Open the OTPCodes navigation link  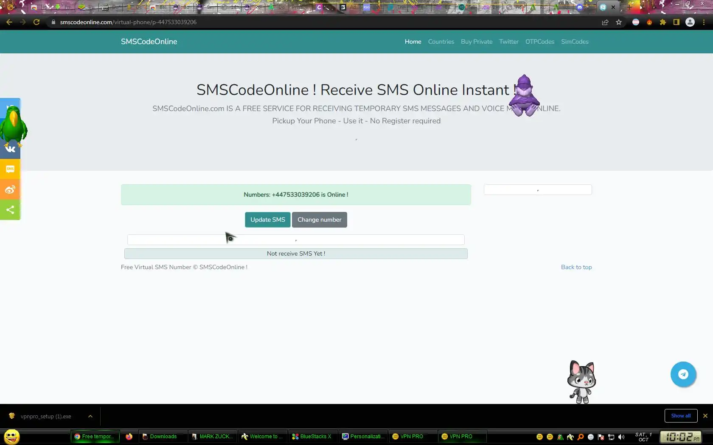pos(540,42)
